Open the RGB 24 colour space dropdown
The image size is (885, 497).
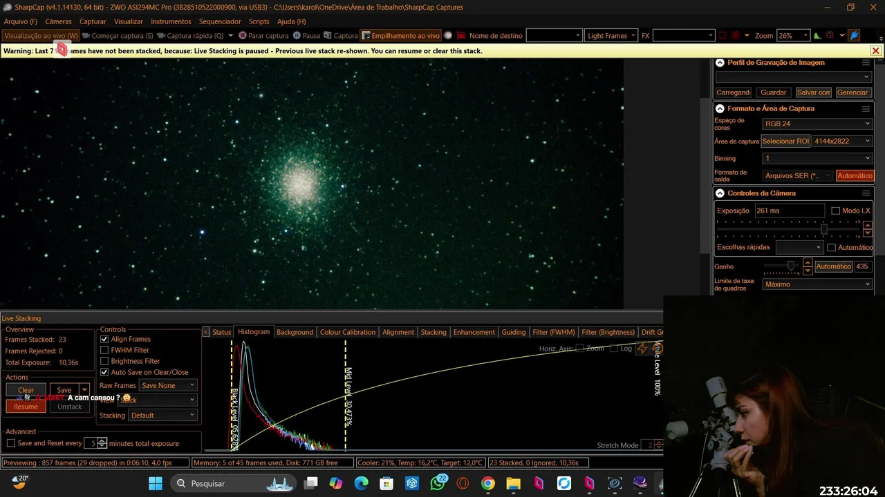pyautogui.click(x=817, y=124)
